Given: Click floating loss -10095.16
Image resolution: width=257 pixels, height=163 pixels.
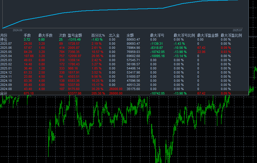Looking at the screenshot, I should [157, 56].
